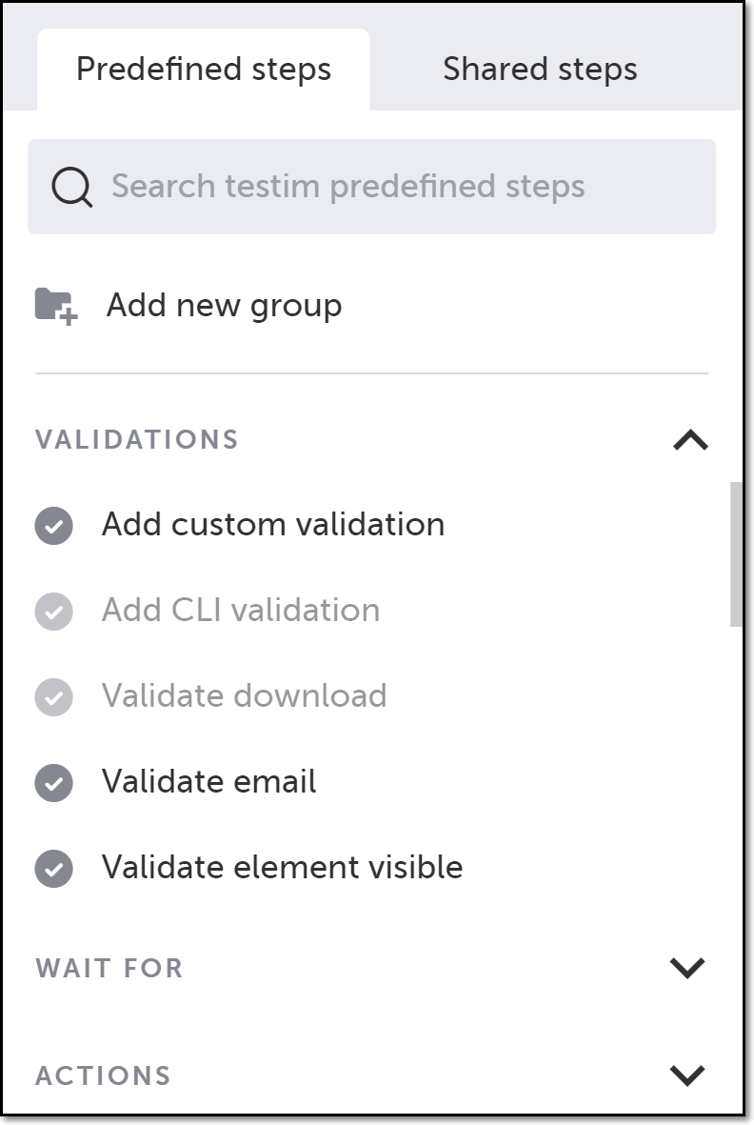Click the vertical scrollbar thumb

tap(736, 554)
